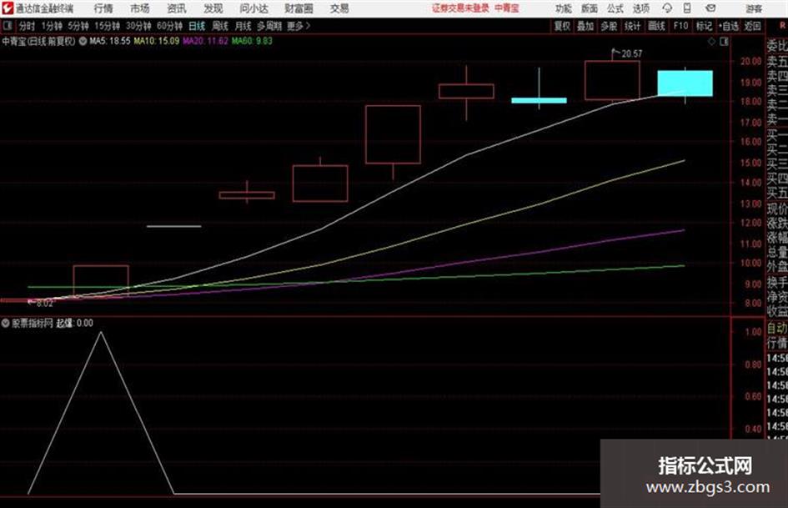Switch to the 60分钟 period tab
The height and width of the screenshot is (508, 788).
169,26
